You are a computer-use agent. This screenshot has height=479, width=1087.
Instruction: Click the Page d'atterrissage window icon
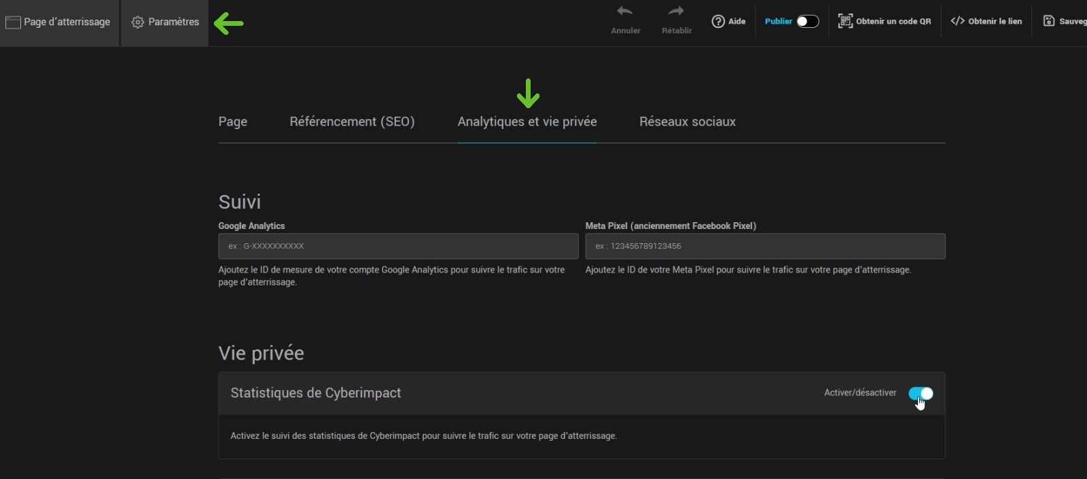pyautogui.click(x=13, y=22)
